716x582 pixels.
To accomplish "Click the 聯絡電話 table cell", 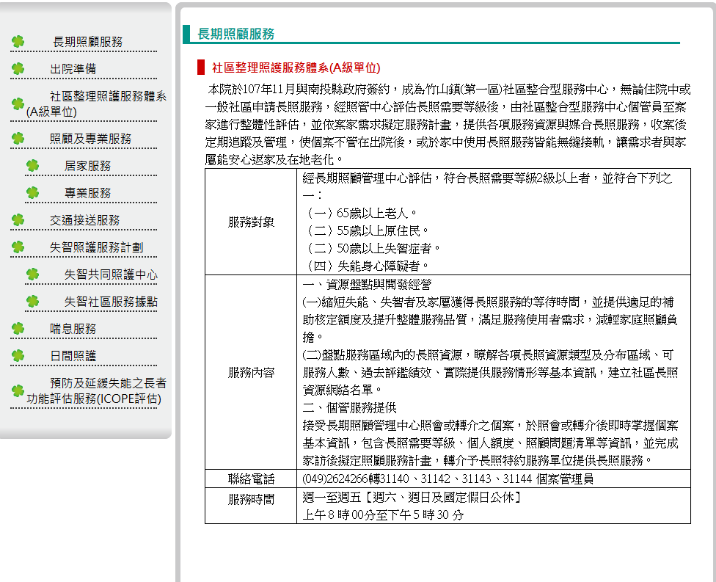I will pos(251,479).
